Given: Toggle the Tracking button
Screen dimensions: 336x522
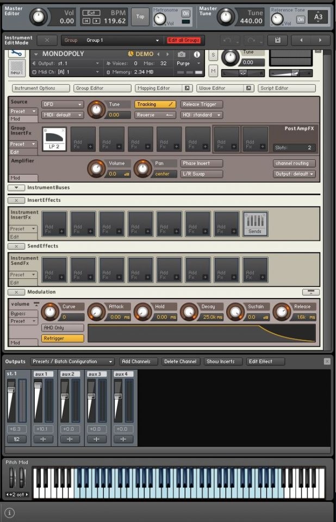Looking at the screenshot, I should [155, 104].
